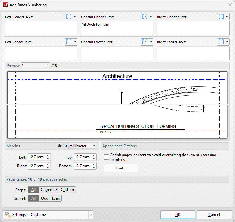The width and height of the screenshot is (235, 222).
Task: Increase the Preview page number
Action: pos(48,64)
